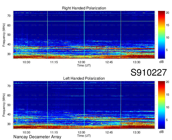Click the 30 MHz tick of the Right Handed plot

(x=9, y=54)
